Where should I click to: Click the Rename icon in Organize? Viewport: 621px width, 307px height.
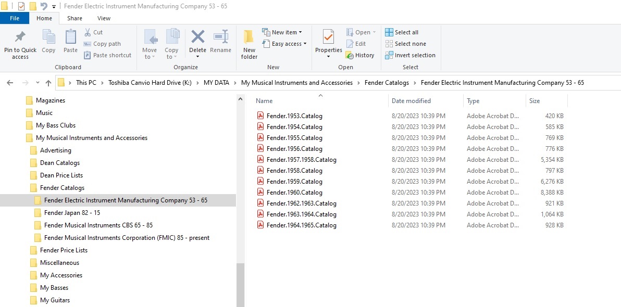click(x=220, y=37)
